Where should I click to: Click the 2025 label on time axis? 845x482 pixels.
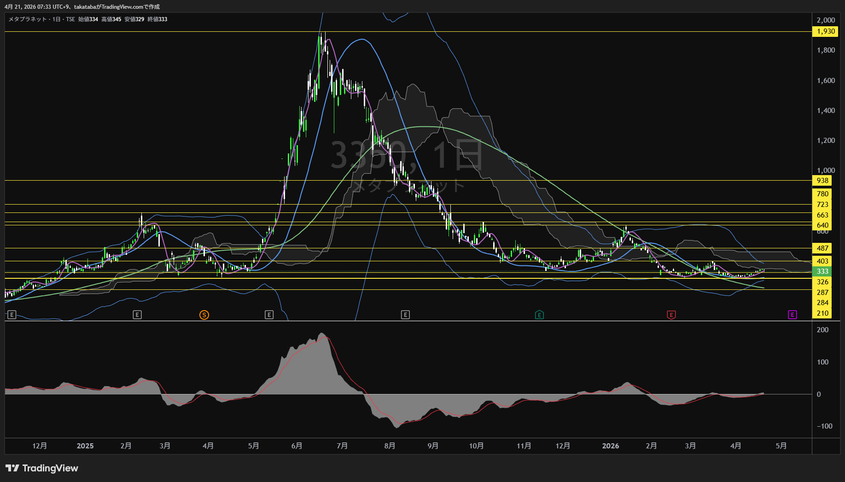[85, 446]
